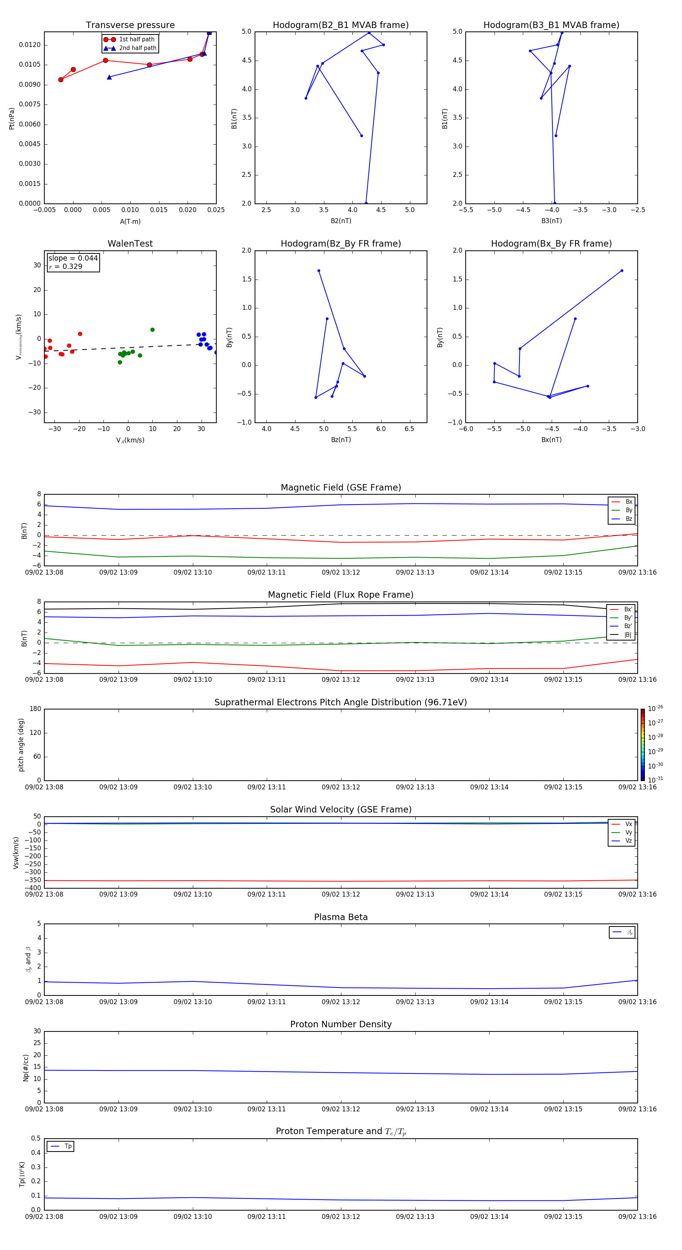Screen dimensions: 682x1250
Task: Click the "Solar Wind Velocity (GSE Frame)" title
Action: (x=341, y=810)
